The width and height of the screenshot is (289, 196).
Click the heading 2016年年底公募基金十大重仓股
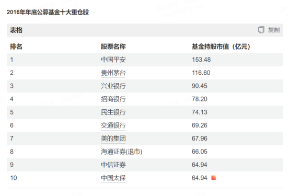point(48,12)
